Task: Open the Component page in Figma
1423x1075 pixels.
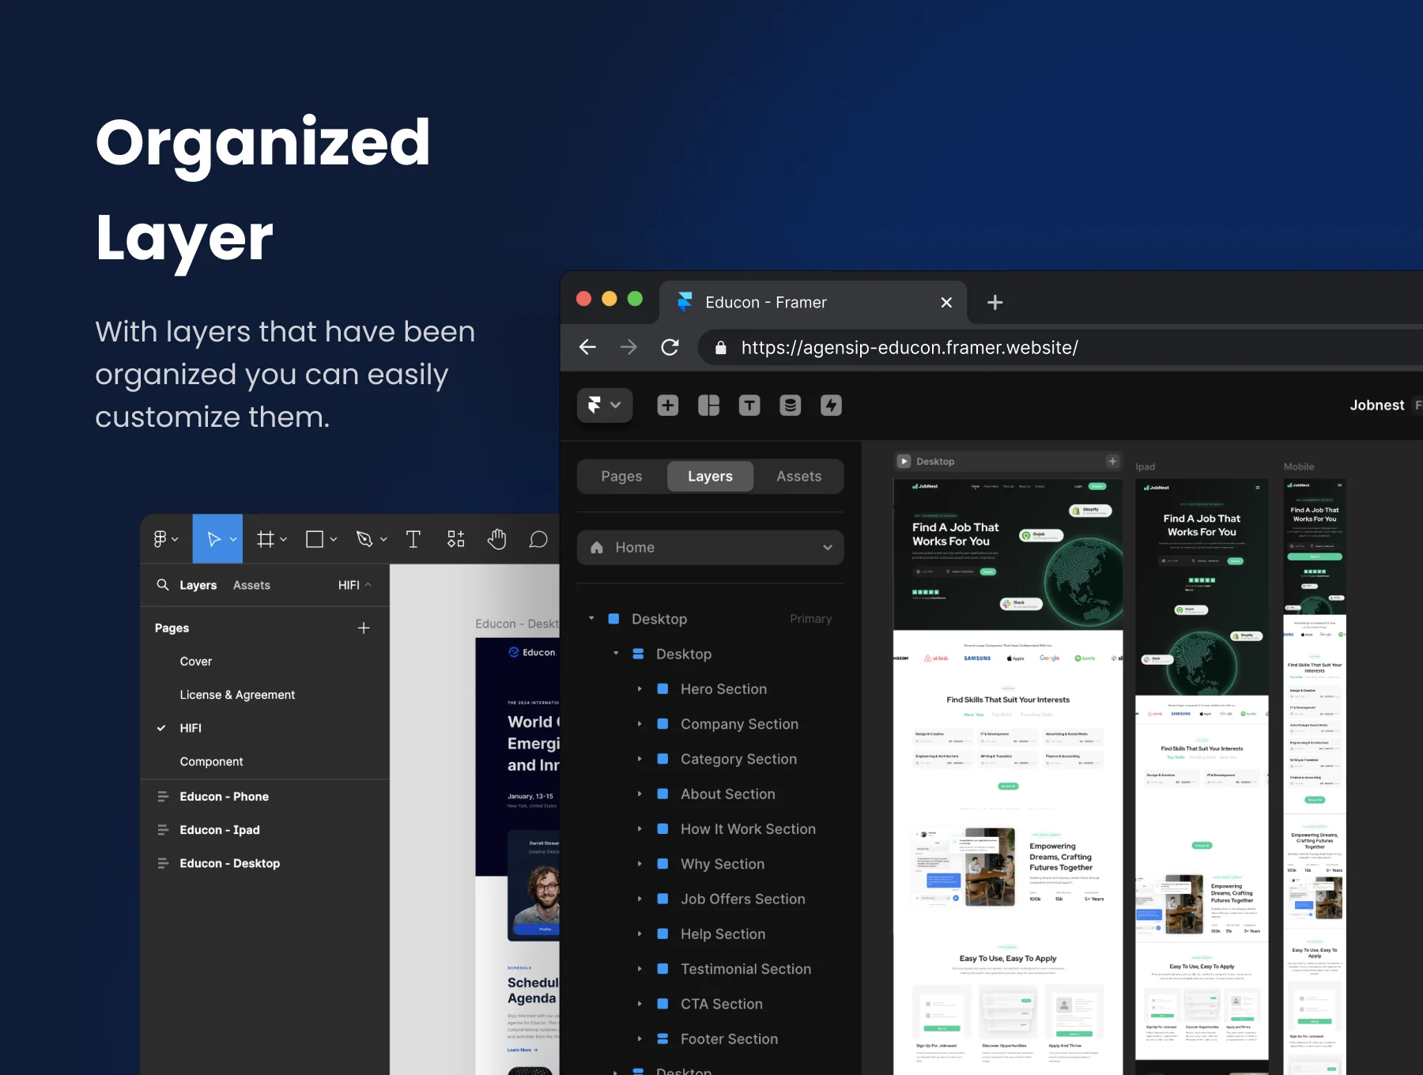Action: [211, 761]
